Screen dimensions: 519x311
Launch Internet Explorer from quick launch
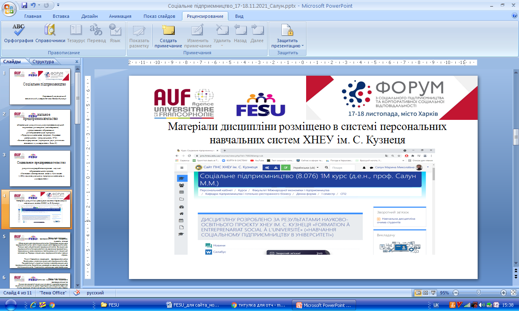(x=34, y=305)
